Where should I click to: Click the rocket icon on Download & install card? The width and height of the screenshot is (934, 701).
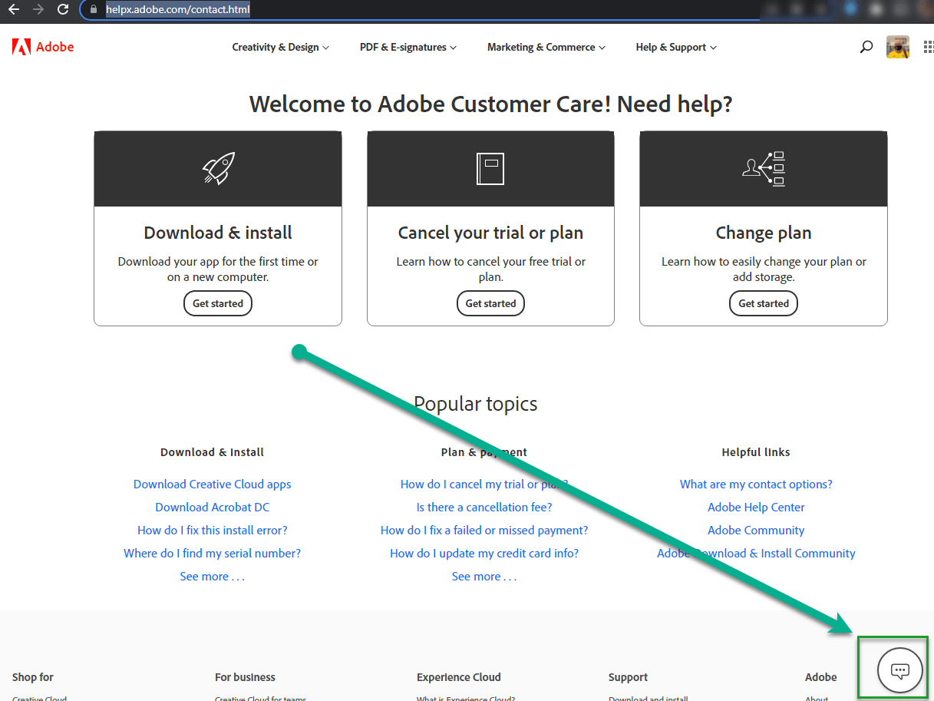point(217,167)
